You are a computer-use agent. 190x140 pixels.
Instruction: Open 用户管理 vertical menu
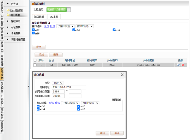click(2, 34)
